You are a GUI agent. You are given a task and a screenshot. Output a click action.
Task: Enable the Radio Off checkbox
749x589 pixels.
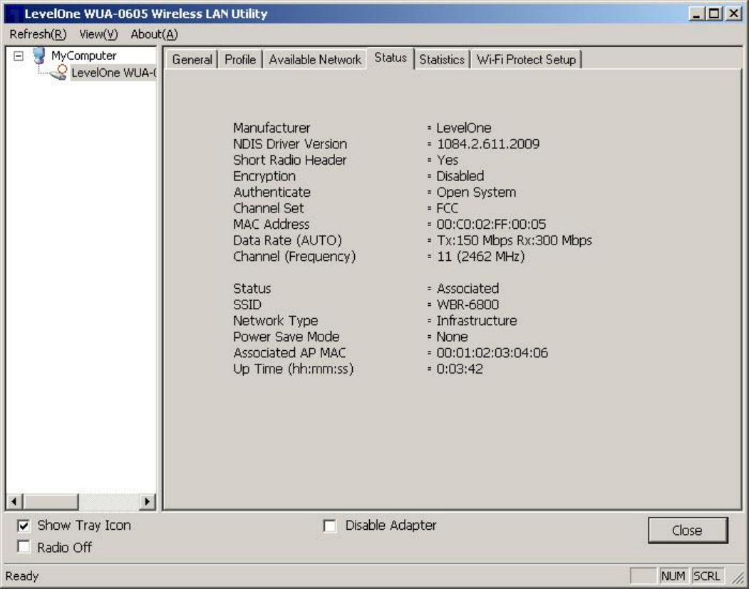pyautogui.click(x=23, y=548)
